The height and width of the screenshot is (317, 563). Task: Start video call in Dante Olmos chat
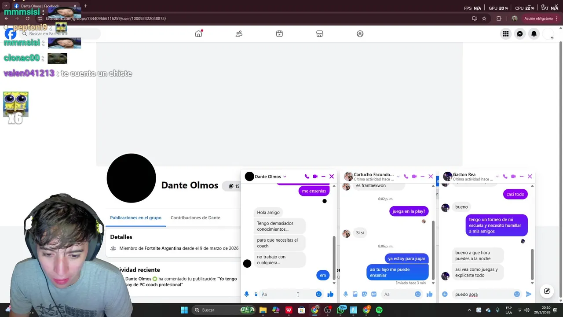(315, 177)
